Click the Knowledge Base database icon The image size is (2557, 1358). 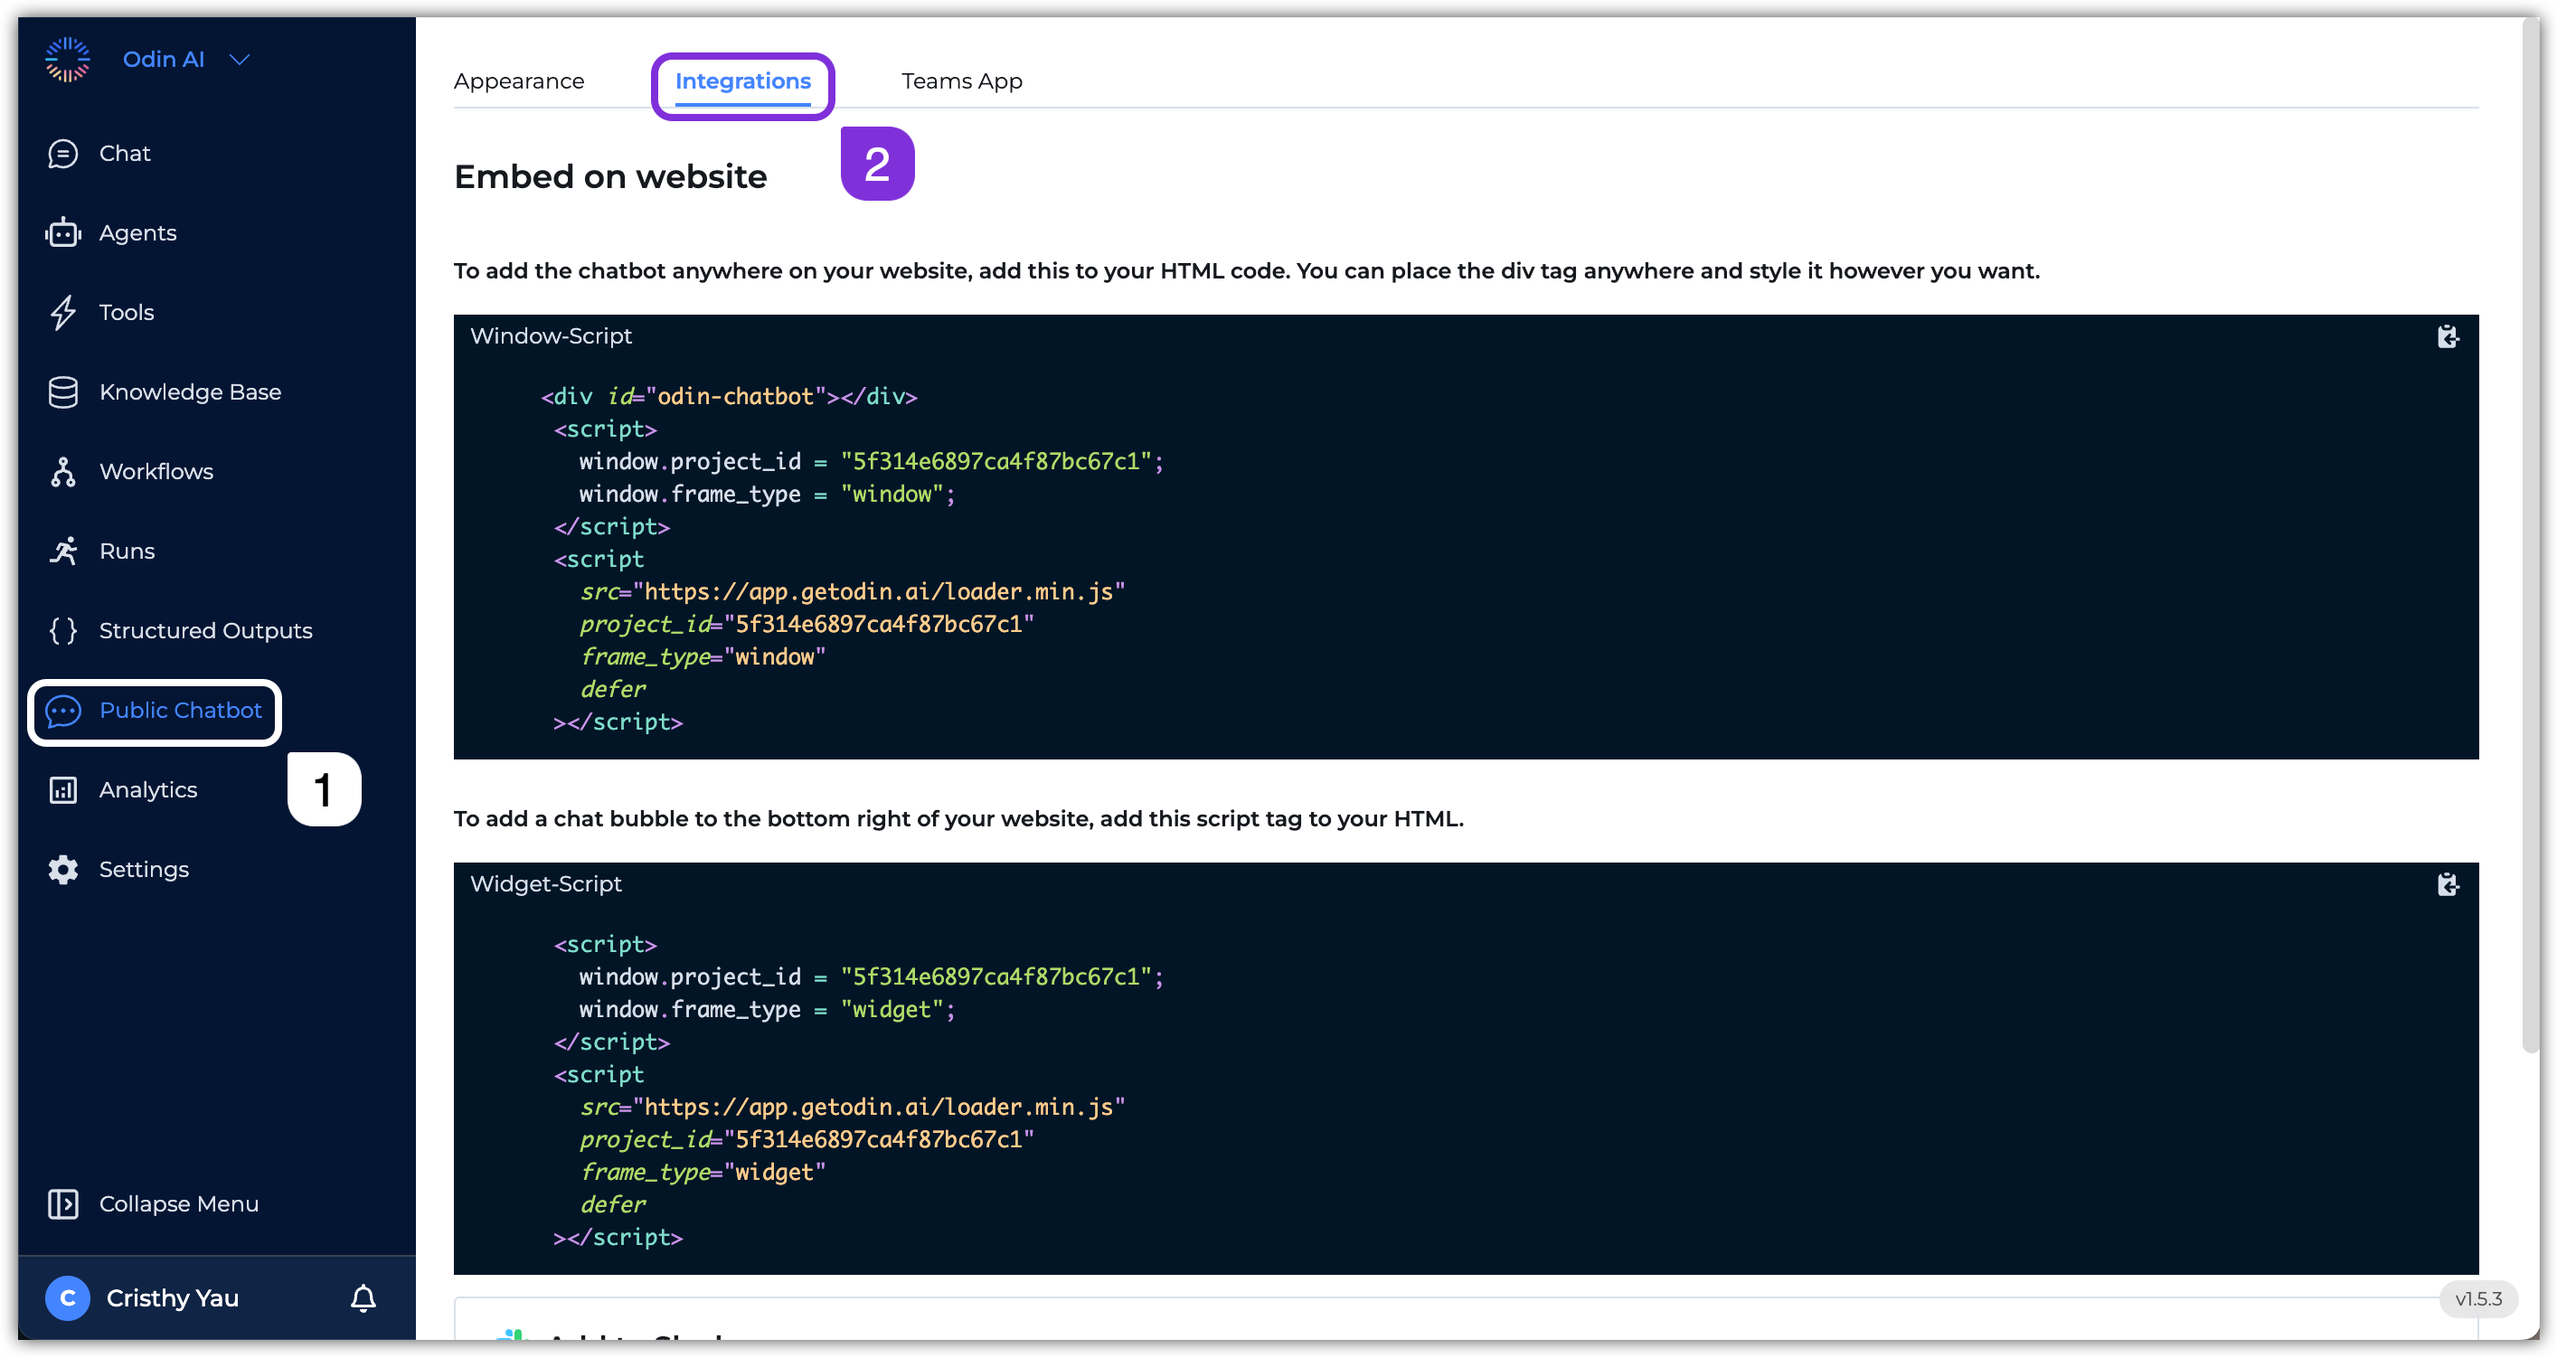click(x=63, y=392)
